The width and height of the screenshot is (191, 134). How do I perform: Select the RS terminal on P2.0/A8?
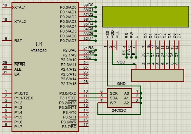click(96, 50)
